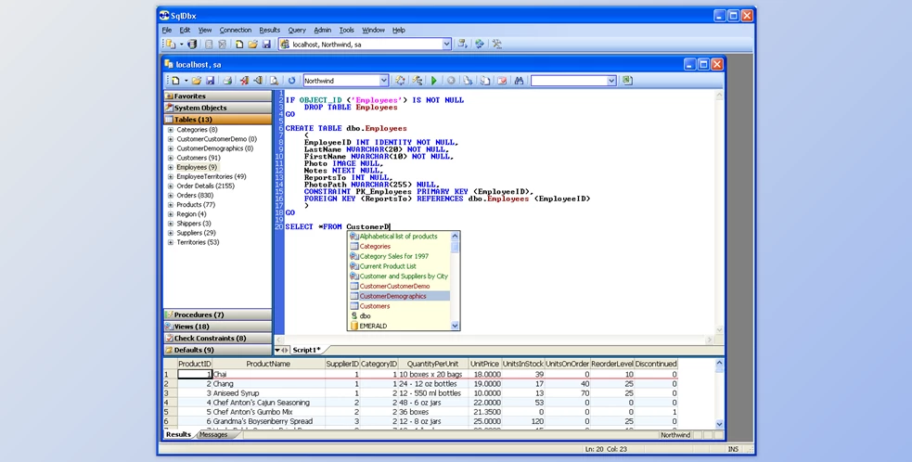Click the blue circular refresh arrow icon
The width and height of the screenshot is (912, 462).
[291, 81]
